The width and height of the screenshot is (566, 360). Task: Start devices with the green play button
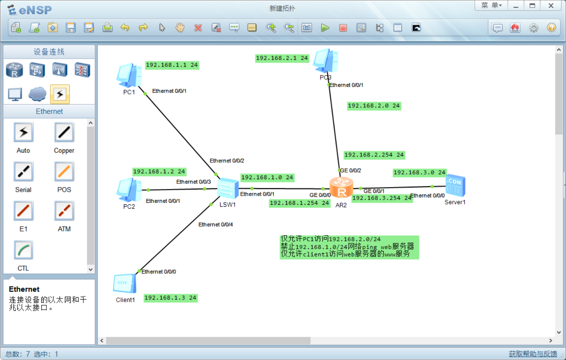[x=325, y=28]
